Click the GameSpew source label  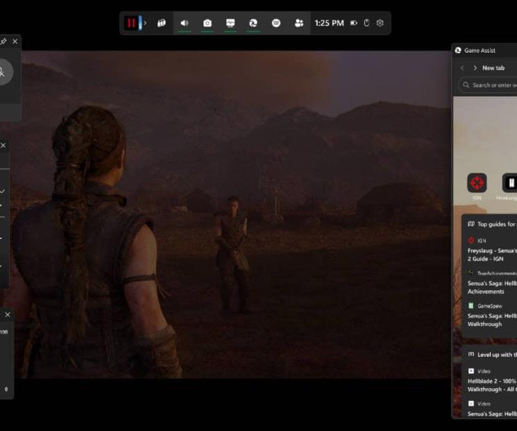(490, 306)
